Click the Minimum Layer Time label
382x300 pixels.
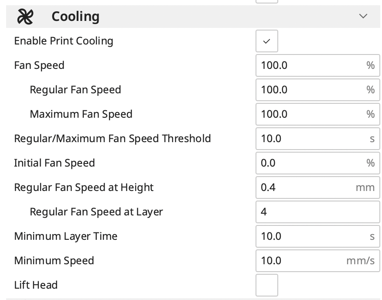point(66,236)
